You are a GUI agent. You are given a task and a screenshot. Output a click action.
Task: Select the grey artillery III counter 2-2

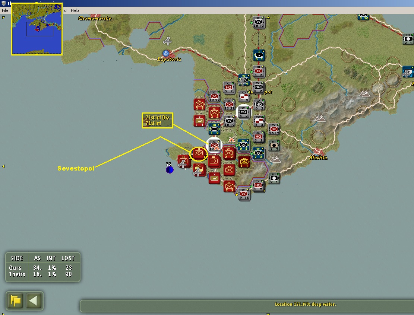274,145
